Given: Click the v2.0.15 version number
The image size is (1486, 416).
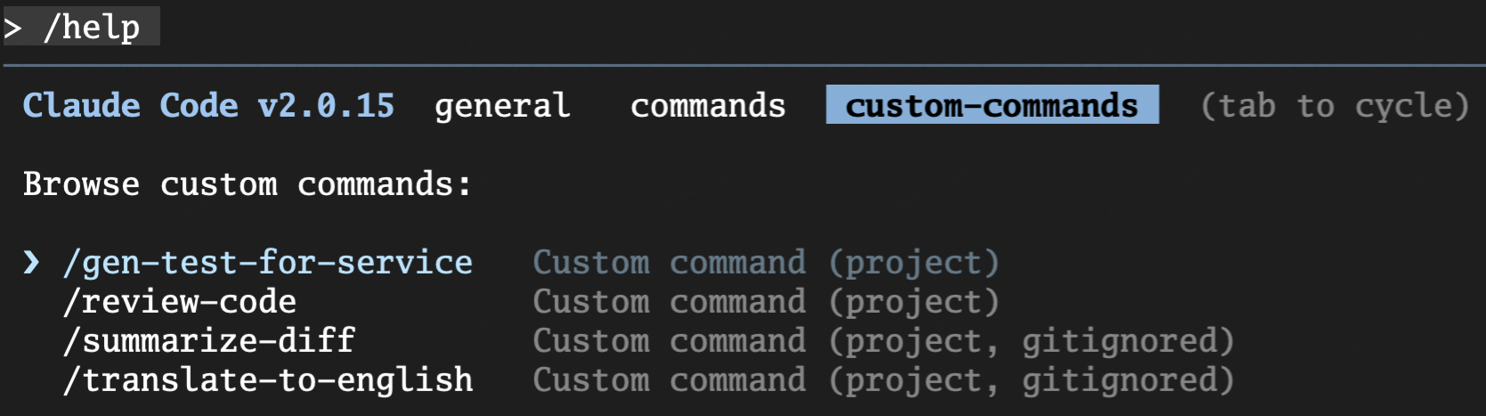Looking at the screenshot, I should [x=326, y=105].
